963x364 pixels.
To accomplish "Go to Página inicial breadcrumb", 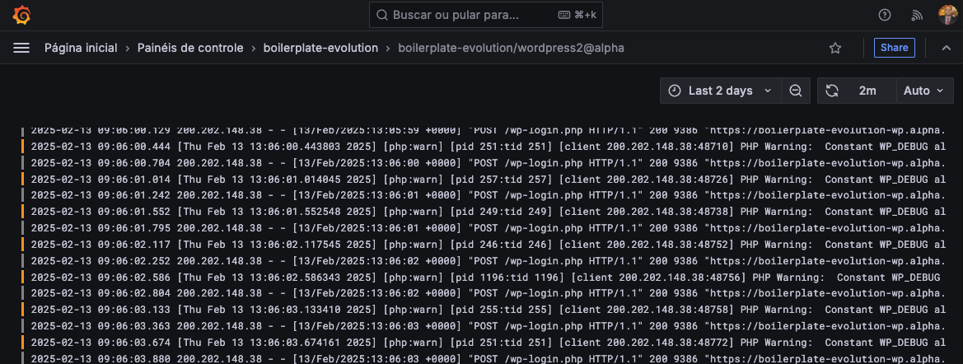I will click(x=81, y=48).
